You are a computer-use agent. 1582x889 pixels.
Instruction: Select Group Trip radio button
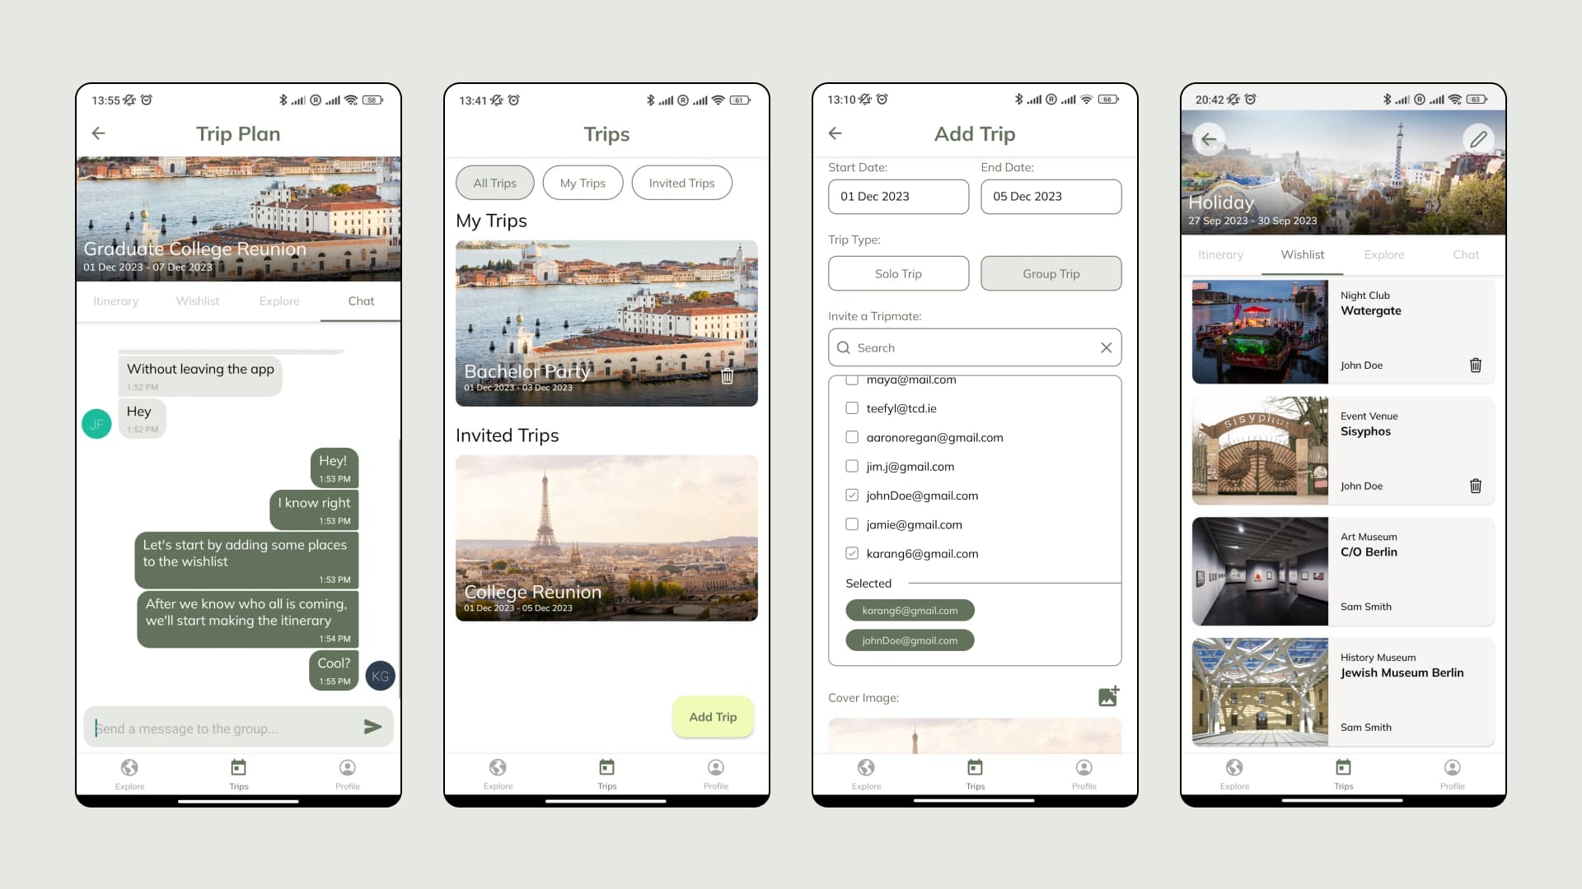1051,272
